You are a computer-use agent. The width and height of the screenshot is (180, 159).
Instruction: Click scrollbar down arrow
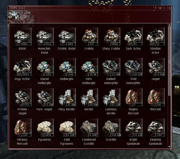coord(169,147)
